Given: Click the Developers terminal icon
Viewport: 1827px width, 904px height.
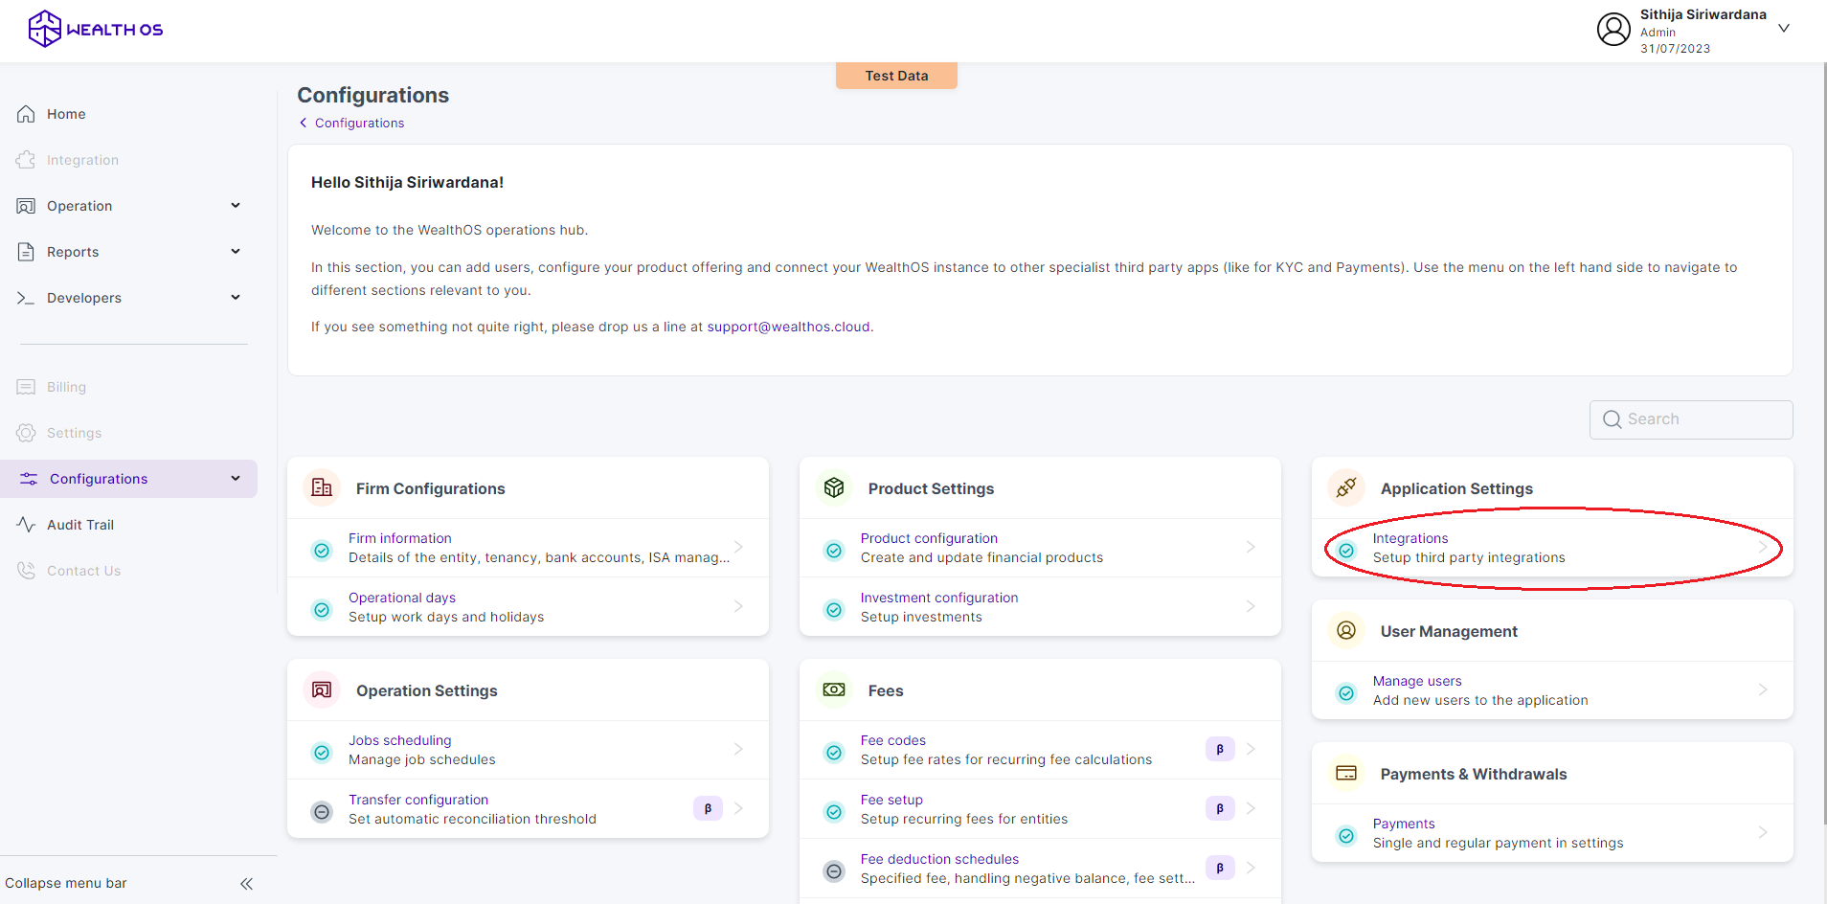Looking at the screenshot, I should (26, 298).
